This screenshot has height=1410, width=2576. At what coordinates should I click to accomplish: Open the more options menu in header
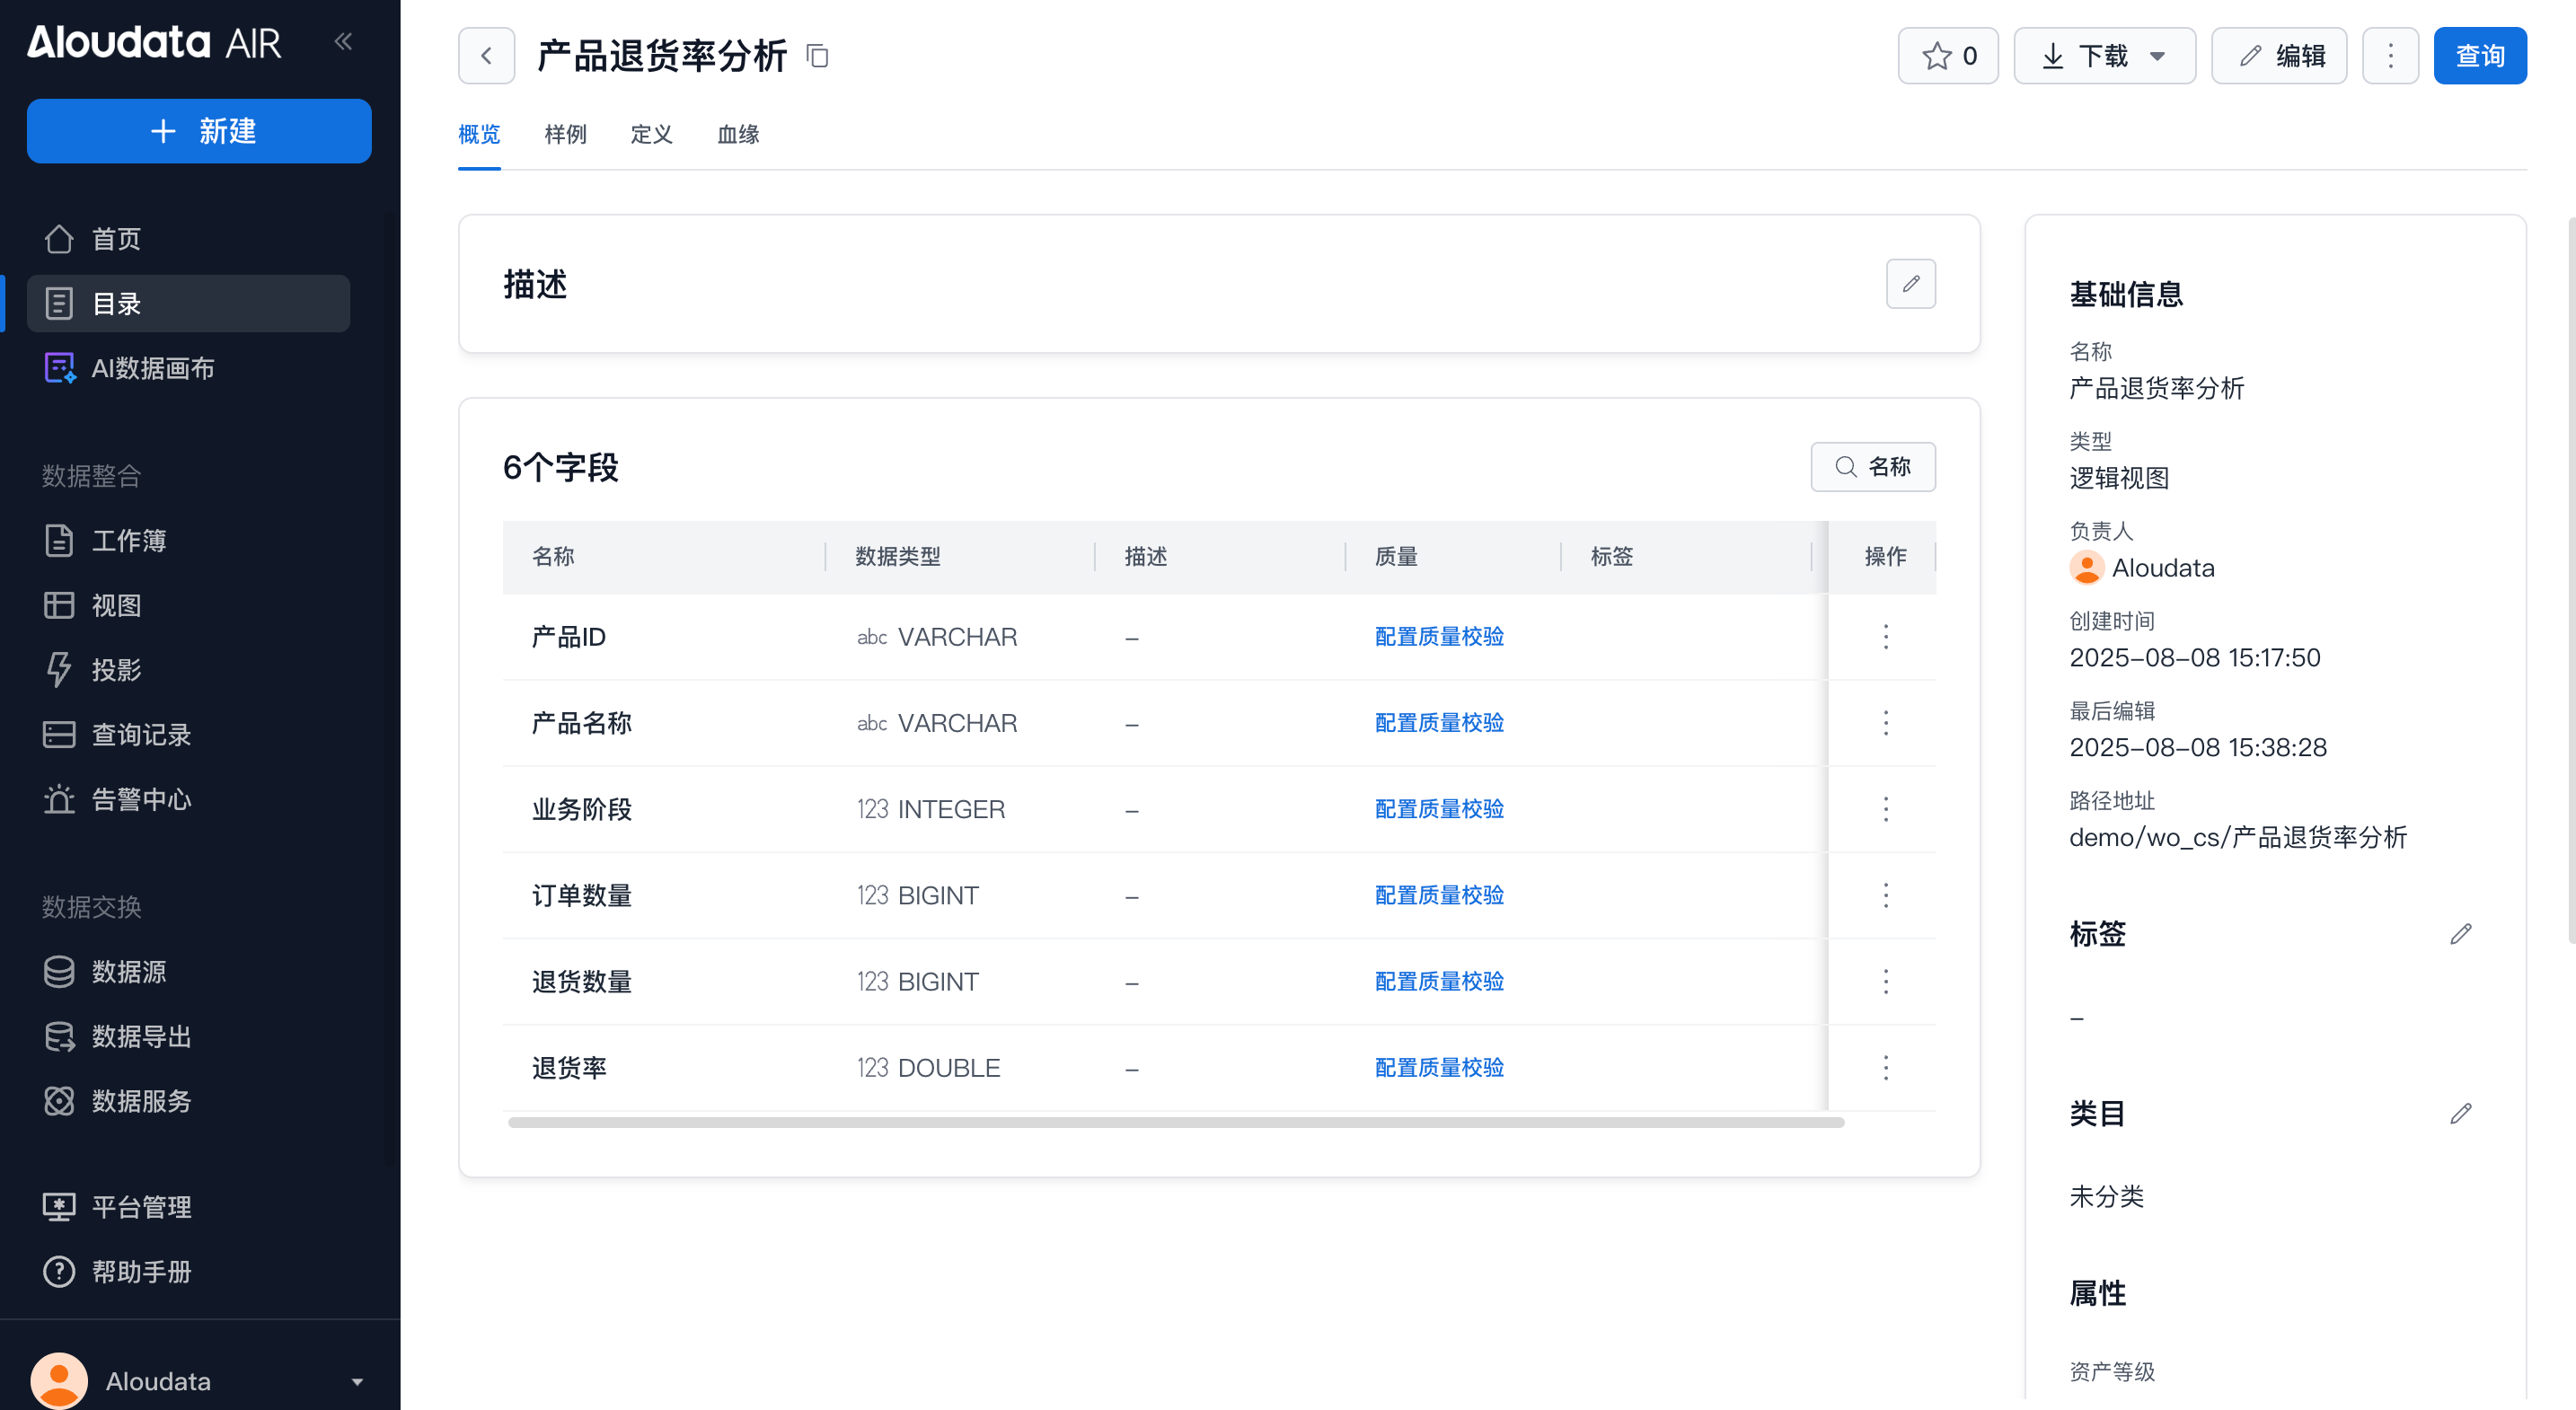[2390, 56]
